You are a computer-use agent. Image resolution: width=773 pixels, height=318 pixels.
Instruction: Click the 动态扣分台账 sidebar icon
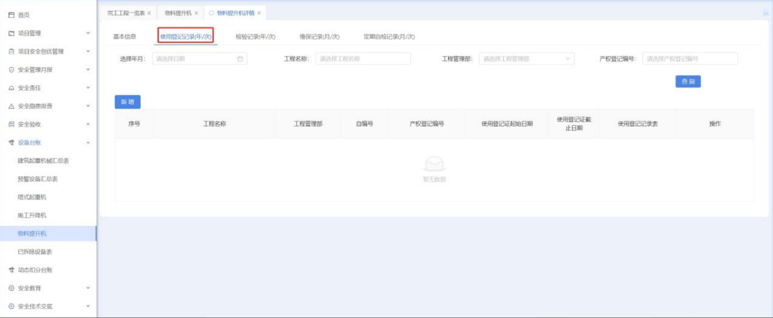(12, 270)
